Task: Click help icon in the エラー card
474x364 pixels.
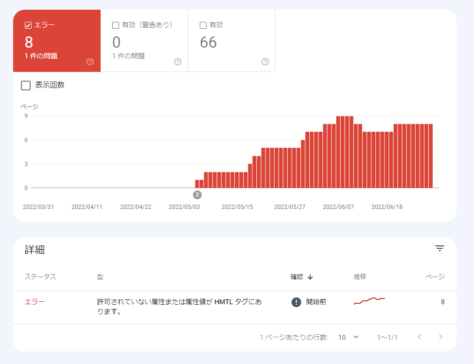Action: tap(90, 62)
